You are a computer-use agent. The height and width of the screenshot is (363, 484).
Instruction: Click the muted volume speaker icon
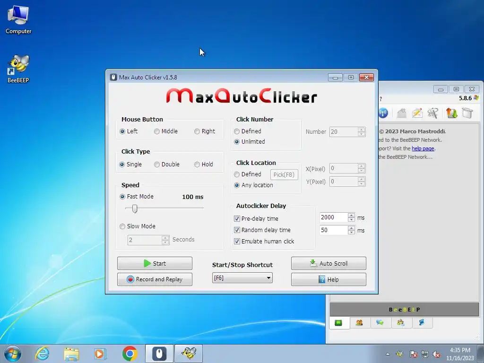click(x=436, y=354)
